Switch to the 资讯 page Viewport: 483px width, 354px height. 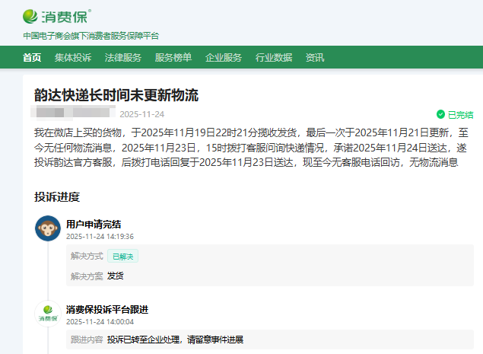click(314, 58)
